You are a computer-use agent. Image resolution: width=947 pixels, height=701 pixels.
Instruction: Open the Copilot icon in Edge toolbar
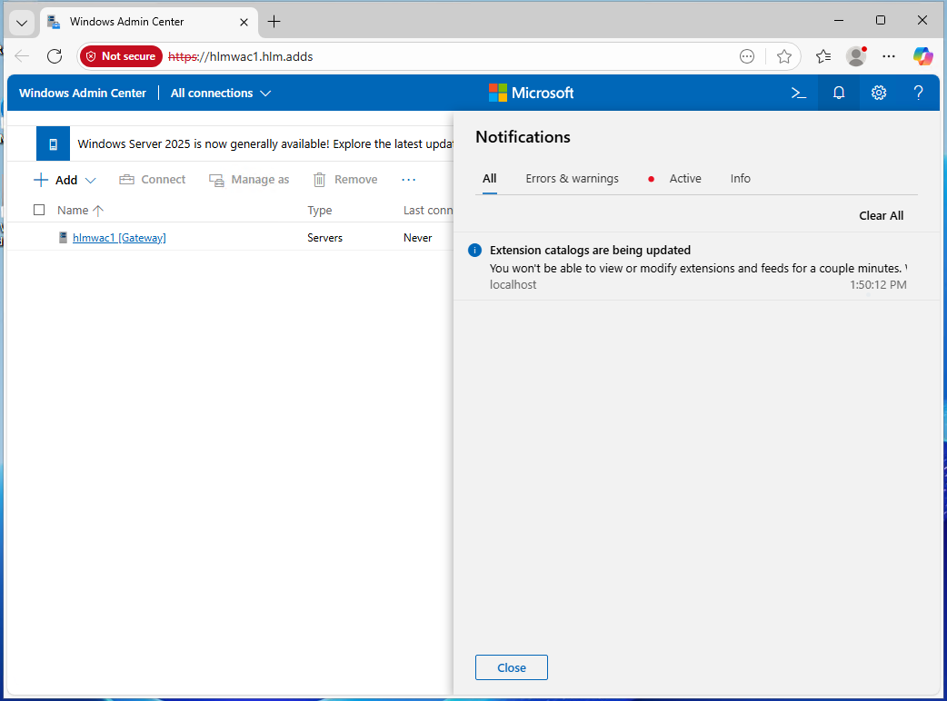point(923,56)
